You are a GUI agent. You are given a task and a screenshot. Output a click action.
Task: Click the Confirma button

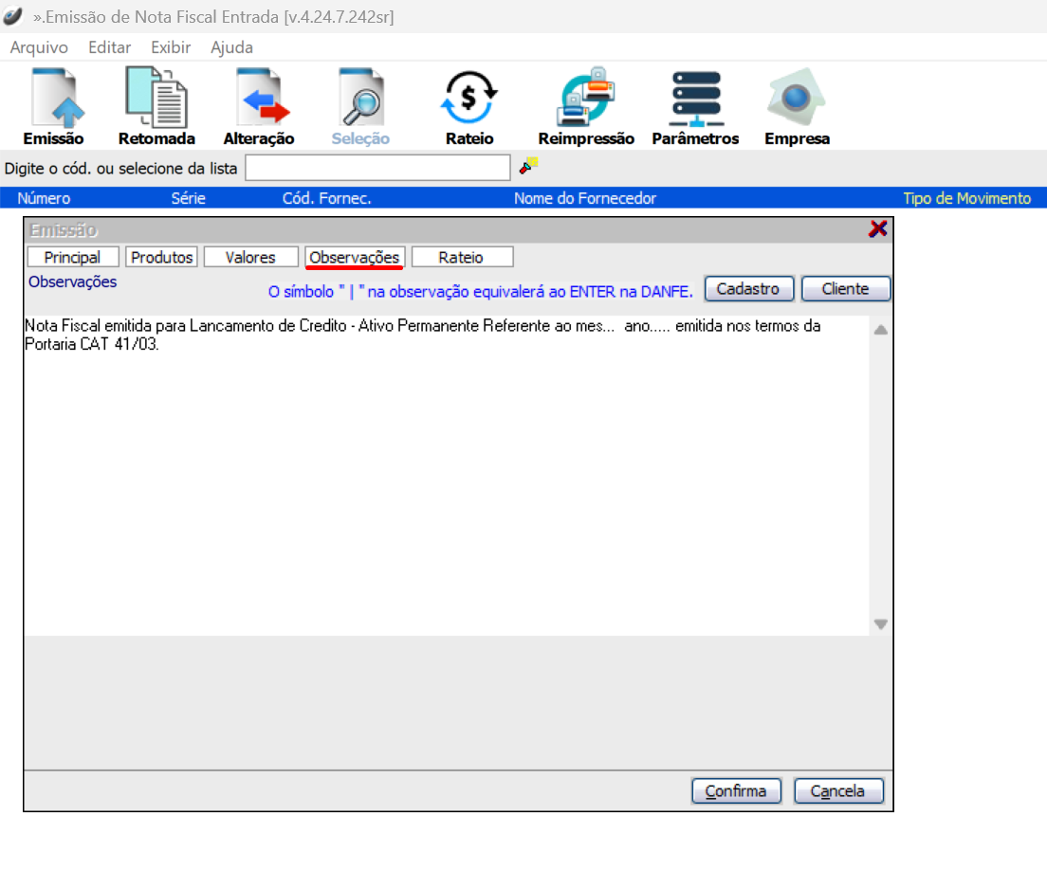pyautogui.click(x=736, y=790)
